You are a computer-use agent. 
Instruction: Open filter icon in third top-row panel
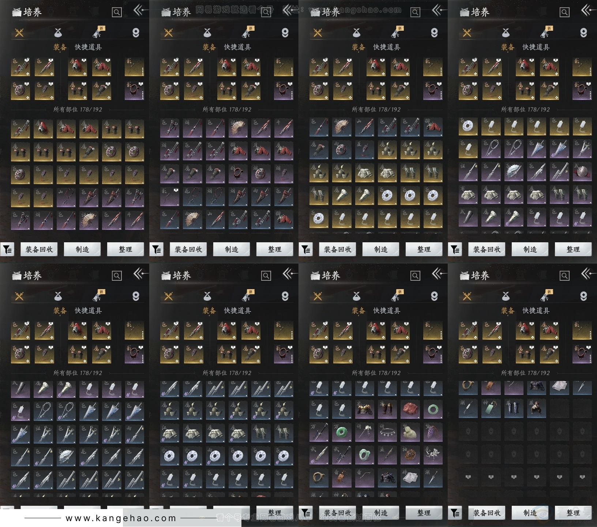pos(306,249)
